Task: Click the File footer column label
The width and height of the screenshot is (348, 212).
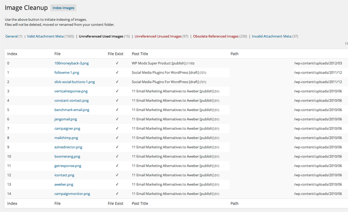Action: point(57,203)
